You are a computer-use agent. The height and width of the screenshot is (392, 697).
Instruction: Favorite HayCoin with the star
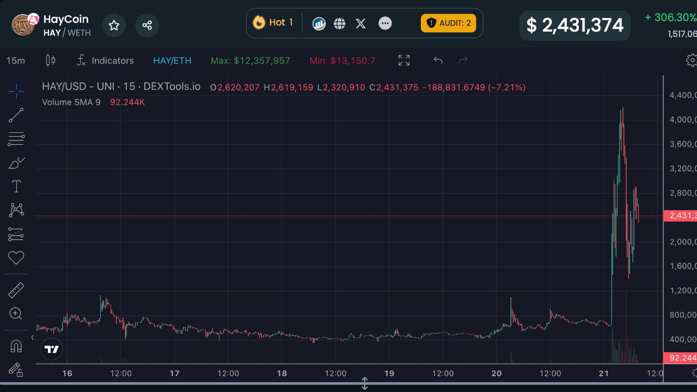(114, 25)
